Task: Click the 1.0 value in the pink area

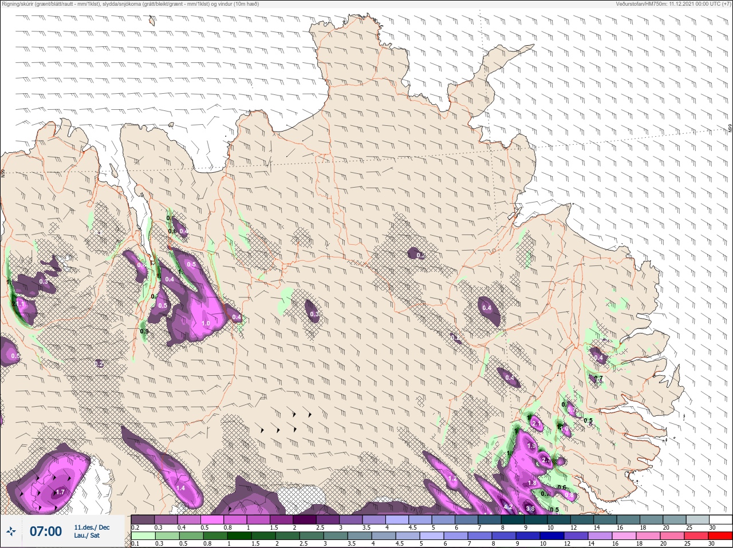Action: 206,324
